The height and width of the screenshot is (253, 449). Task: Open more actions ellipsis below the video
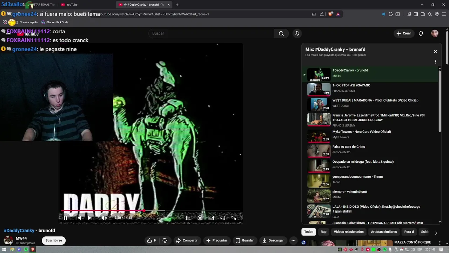coord(294,240)
